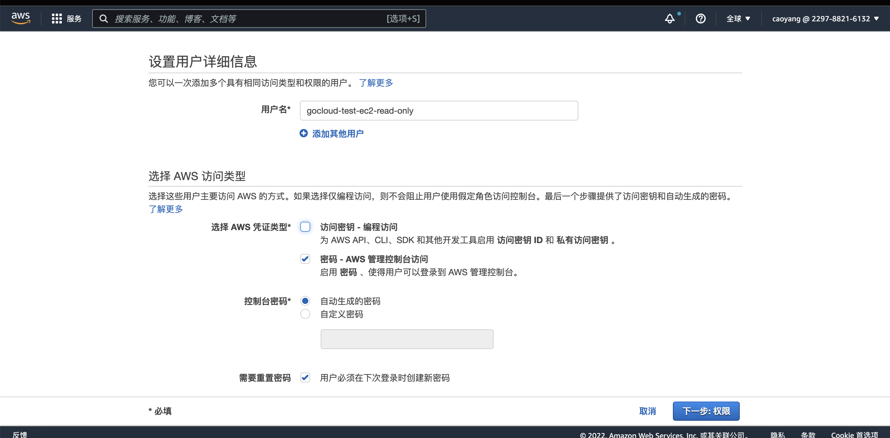Open the 隐私 privacy link
The image size is (890, 438).
click(777, 434)
